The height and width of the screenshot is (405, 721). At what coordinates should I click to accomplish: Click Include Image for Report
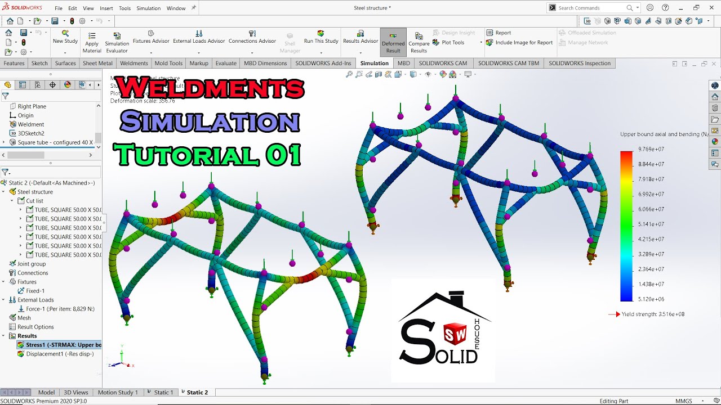(520, 42)
